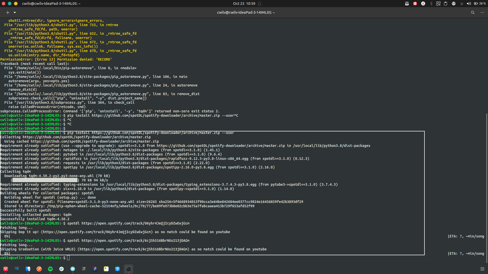Click the battery 38 % indicator
The height and width of the screenshot is (274, 488).
[x=480, y=4]
